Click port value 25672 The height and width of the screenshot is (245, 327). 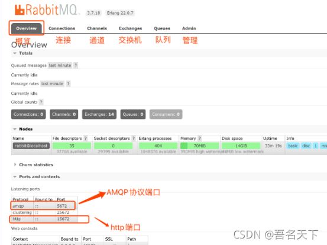tap(63, 212)
